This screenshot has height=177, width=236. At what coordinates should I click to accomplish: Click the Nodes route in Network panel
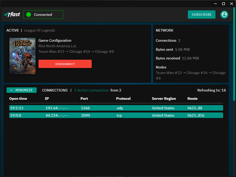coord(191,75)
